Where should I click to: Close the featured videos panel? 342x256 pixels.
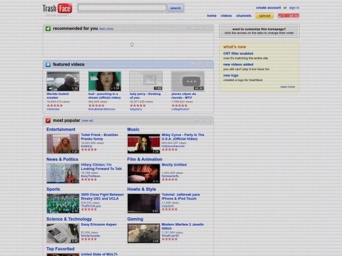(x=207, y=64)
